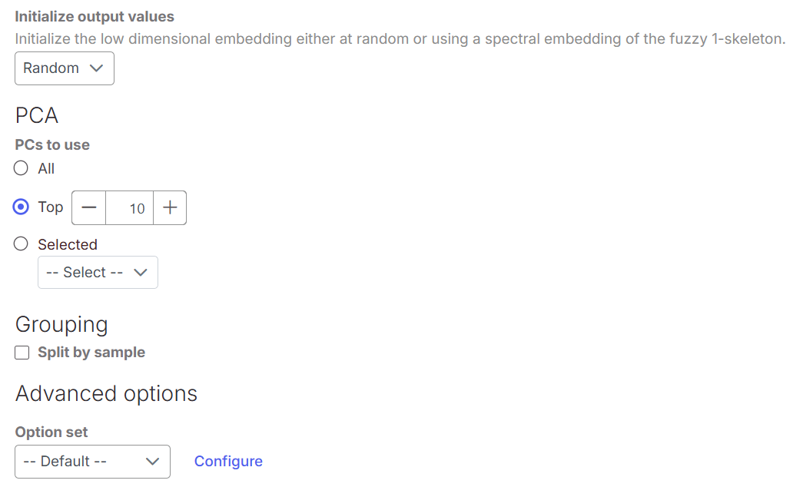
Task: Click the Advanced options section heading
Action: pos(106,394)
